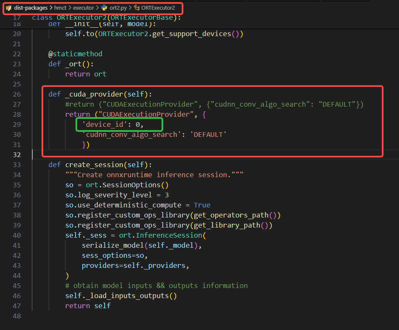Click the class symbol icon before ORTExecutor2
Viewport: 399px width, 330px height.
click(x=136, y=8)
